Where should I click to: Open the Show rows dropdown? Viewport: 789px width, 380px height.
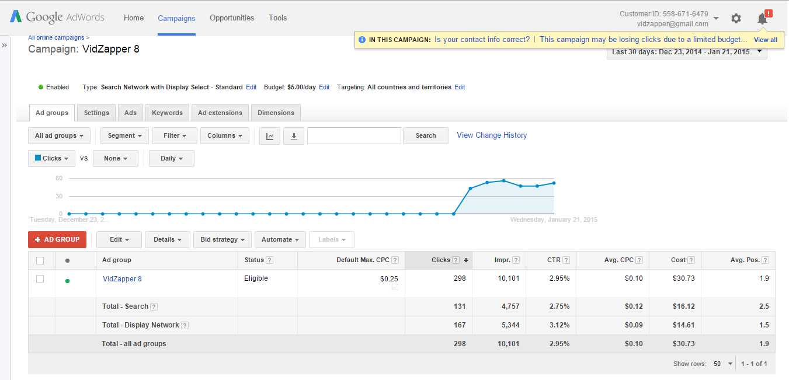[723, 364]
